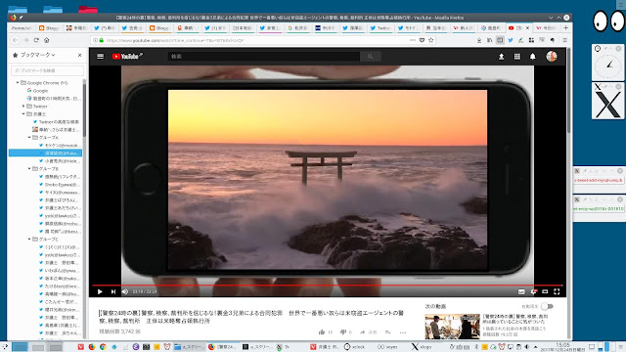Viewport: 626px width, 352px height.
Task: Open a new Firefox tab
Action: pyautogui.click(x=565, y=27)
